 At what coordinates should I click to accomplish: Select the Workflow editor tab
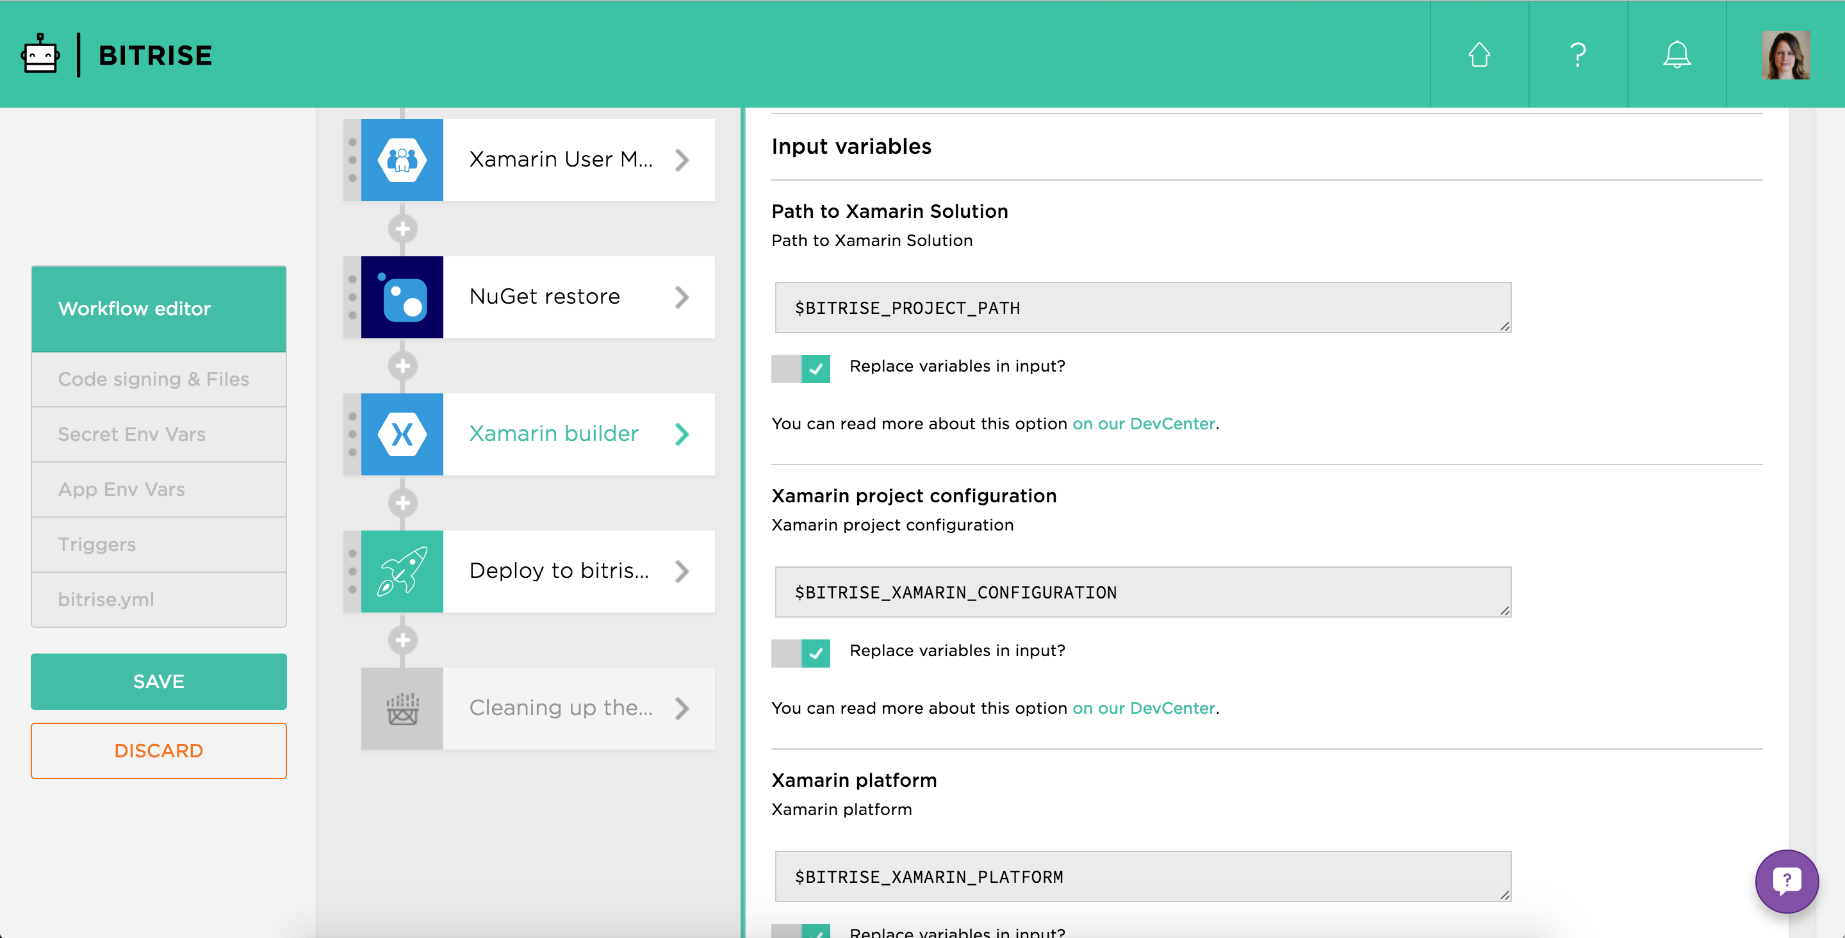(158, 309)
